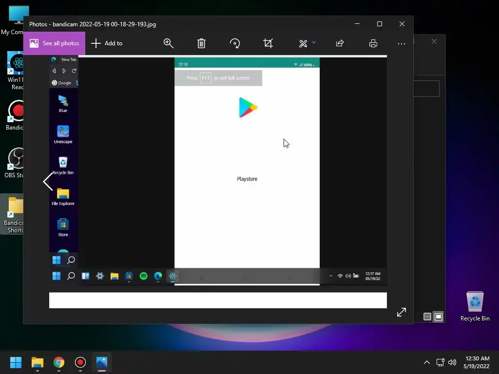The width and height of the screenshot is (499, 374).
Task: Open the Windows Start menu
Action: click(x=16, y=362)
